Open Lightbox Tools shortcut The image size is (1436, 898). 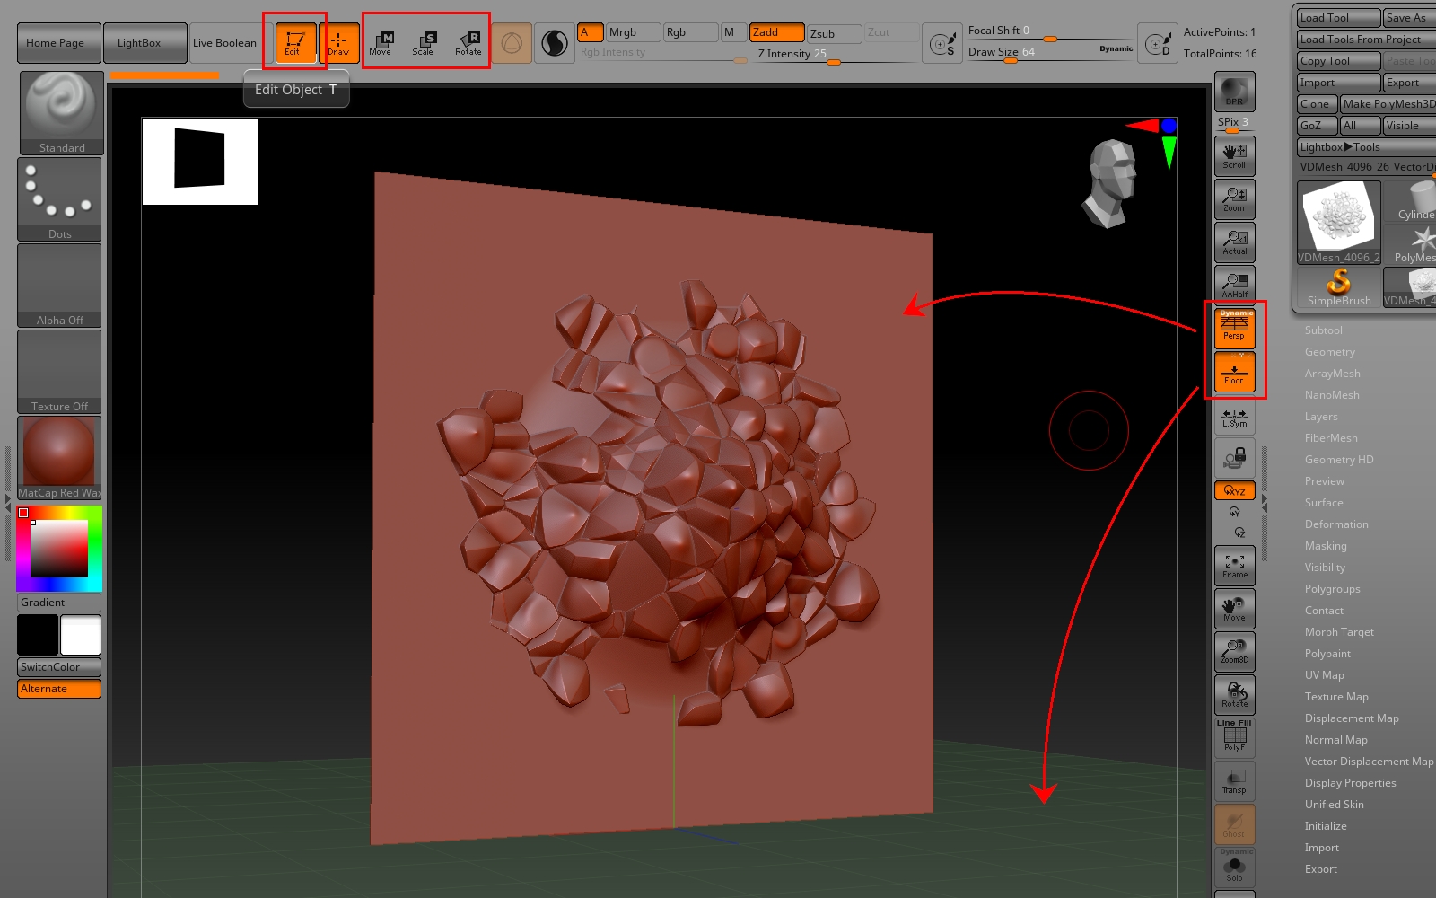point(1366,147)
